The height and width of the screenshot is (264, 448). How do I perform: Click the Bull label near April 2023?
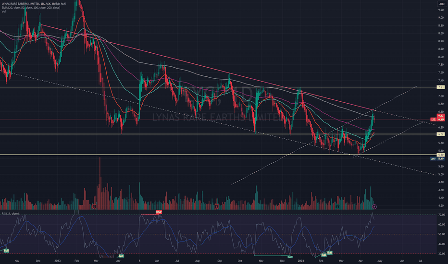[x=121, y=256]
